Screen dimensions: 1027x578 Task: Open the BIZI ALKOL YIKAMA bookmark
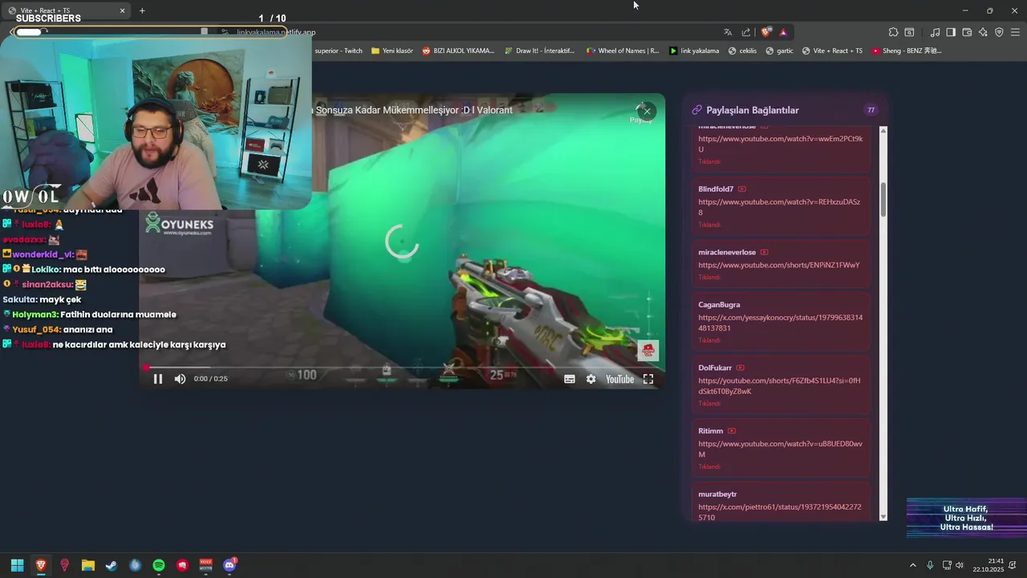click(x=458, y=51)
